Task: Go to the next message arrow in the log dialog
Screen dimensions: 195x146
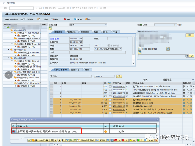Action: (59, 140)
